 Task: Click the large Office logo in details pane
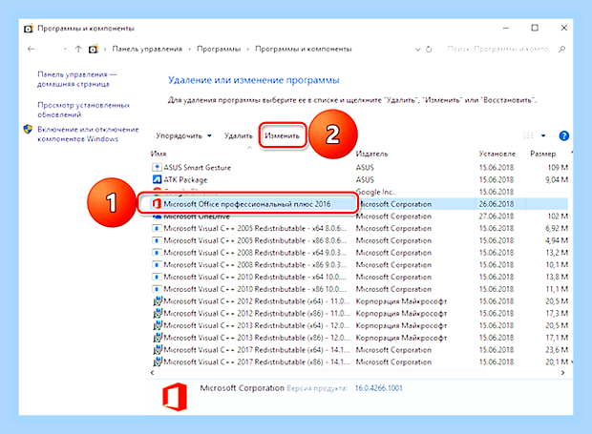pos(175,397)
